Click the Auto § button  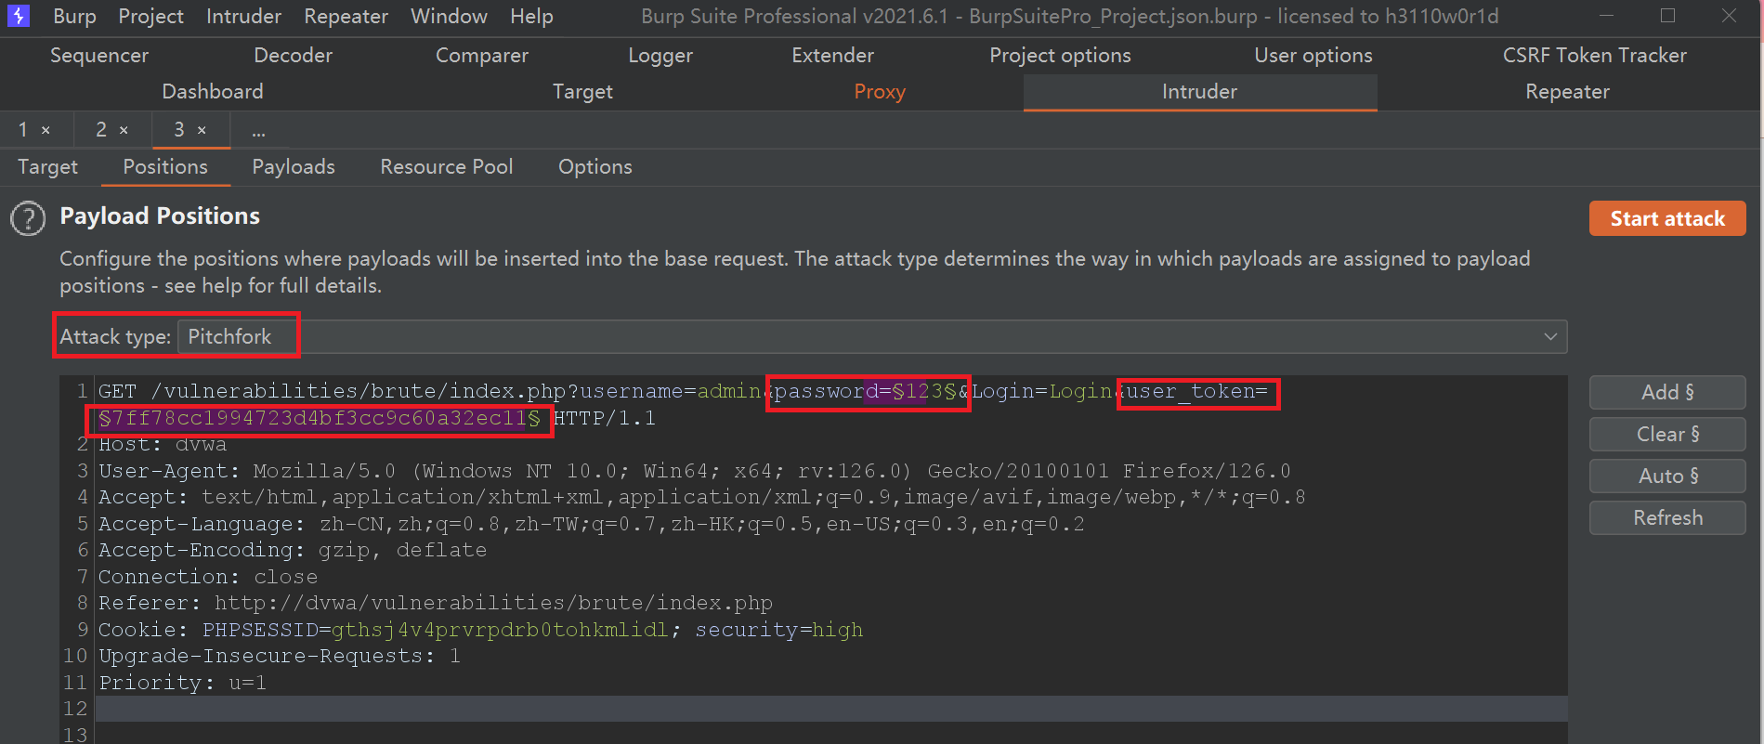[1667, 476]
